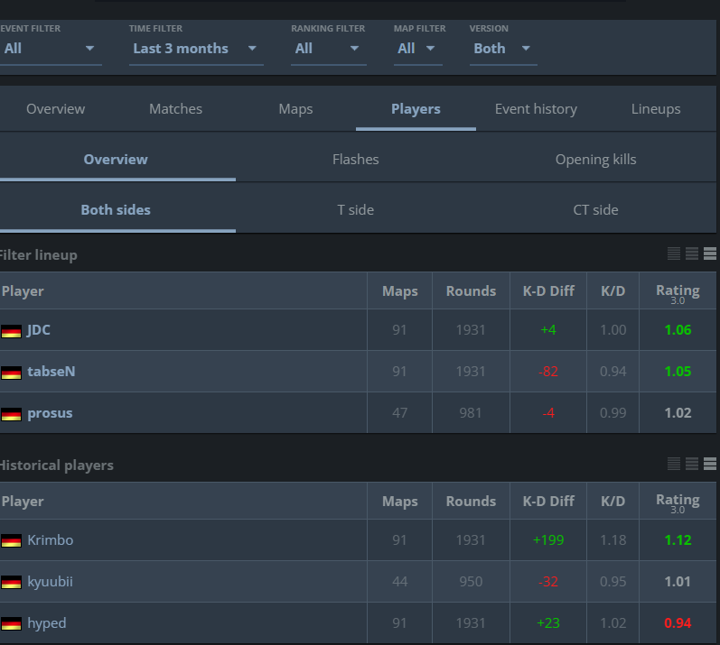The image size is (720, 645).
Task: Open Krimbo's player profile link
Action: click(50, 540)
